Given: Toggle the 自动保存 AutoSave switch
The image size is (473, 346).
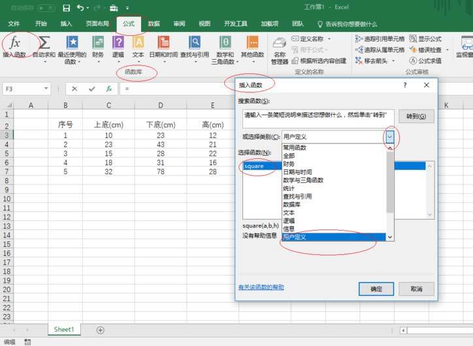Looking at the screenshot, I should 46,8.
